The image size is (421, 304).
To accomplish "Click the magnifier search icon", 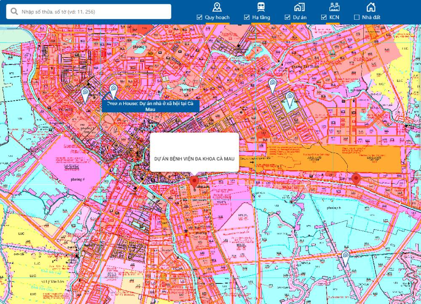I will [x=14, y=11].
